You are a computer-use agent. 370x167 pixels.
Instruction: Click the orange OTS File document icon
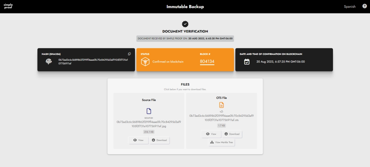pos(221,105)
